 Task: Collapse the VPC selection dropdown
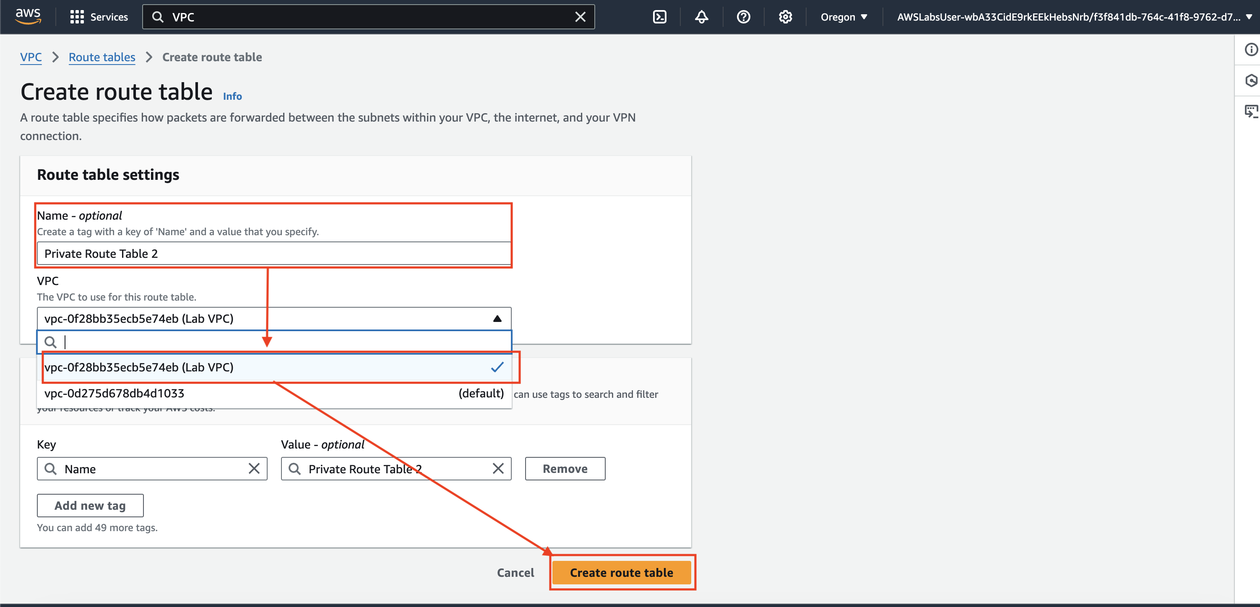(497, 319)
